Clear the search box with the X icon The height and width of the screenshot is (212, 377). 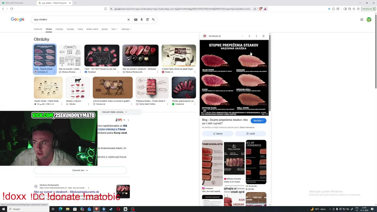[x=128, y=19]
